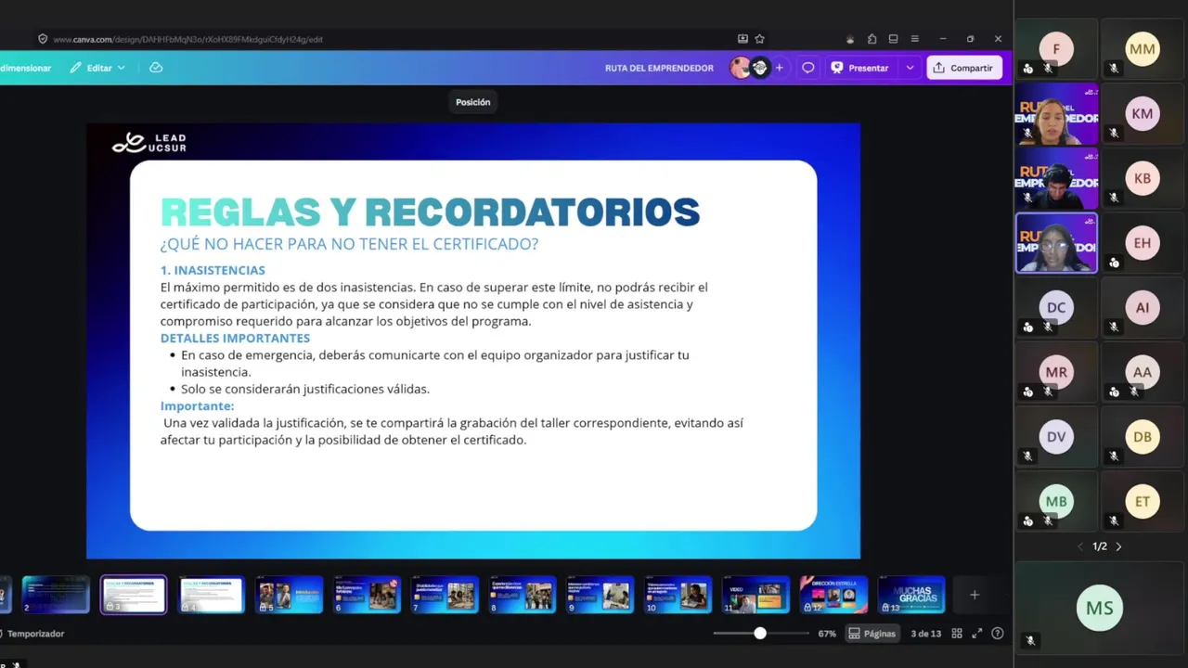Select participant tile MM
This screenshot has height=668, width=1188.
1143,49
